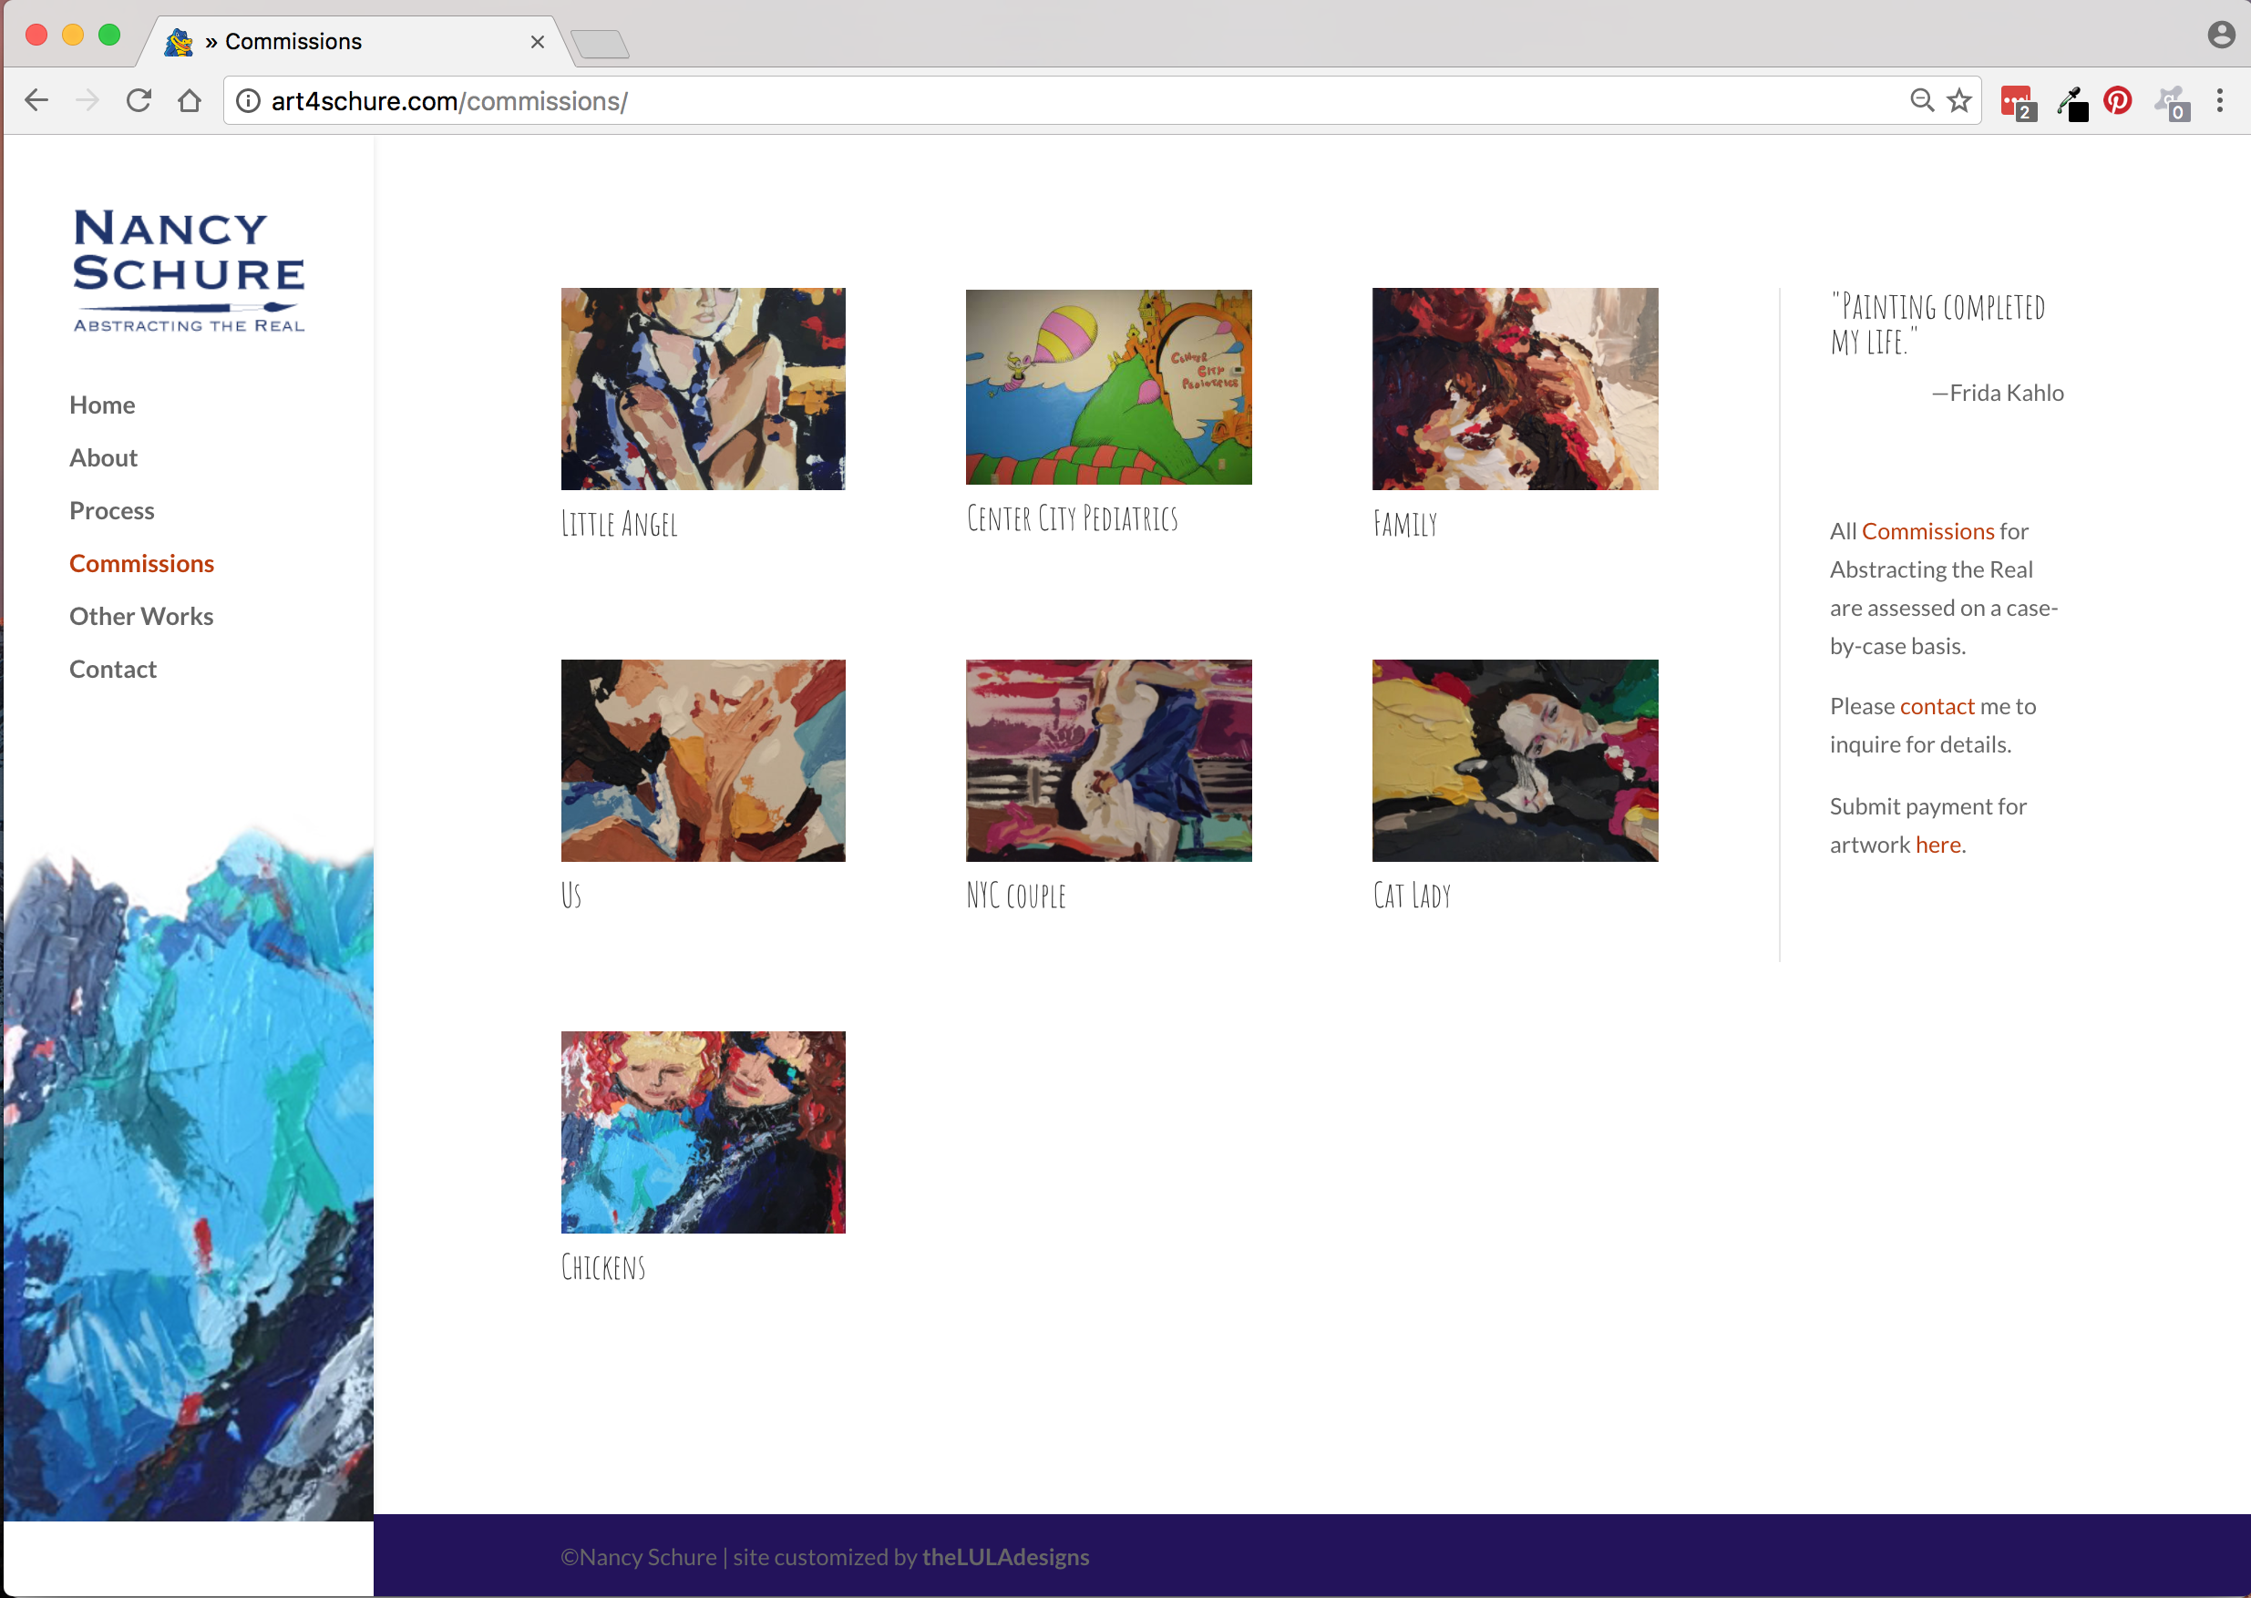Bookmark page with the star icon

click(1959, 100)
